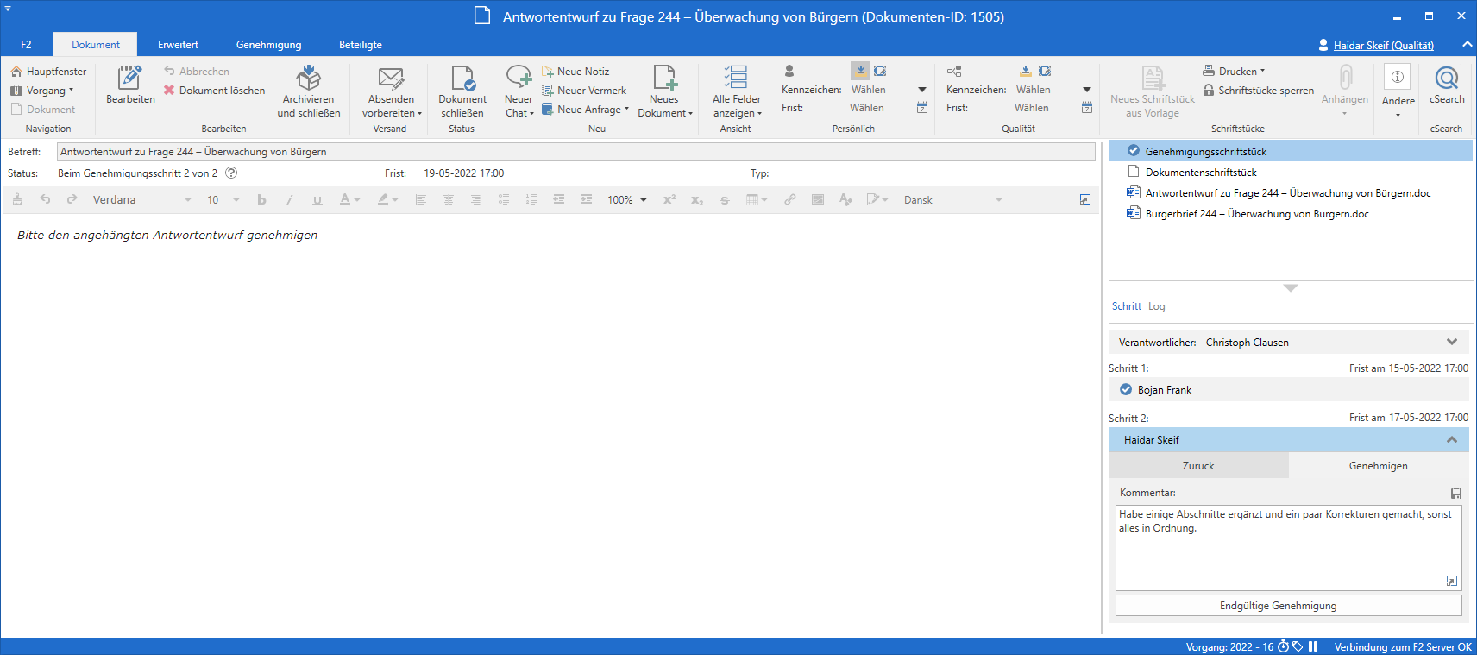
Task: Select the Dokument ribbon tab
Action: (95, 45)
